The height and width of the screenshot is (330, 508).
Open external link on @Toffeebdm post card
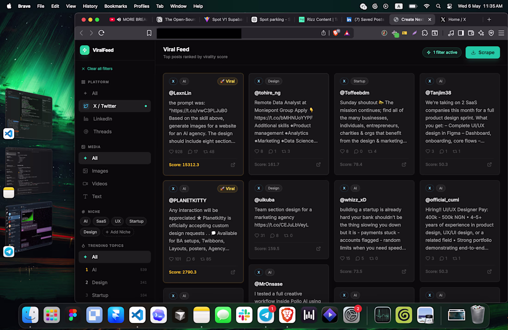tap(404, 165)
